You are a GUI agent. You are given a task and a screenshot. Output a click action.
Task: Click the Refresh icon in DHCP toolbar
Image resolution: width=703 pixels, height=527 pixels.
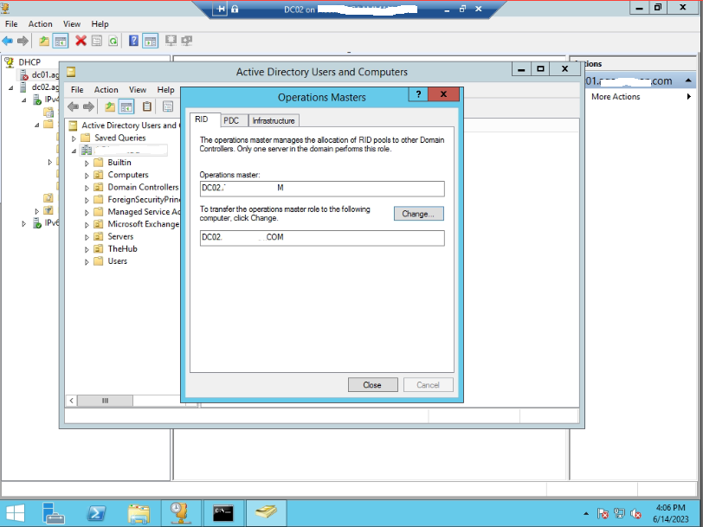click(113, 41)
